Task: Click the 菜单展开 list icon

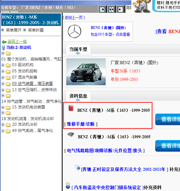Action: point(3,30)
